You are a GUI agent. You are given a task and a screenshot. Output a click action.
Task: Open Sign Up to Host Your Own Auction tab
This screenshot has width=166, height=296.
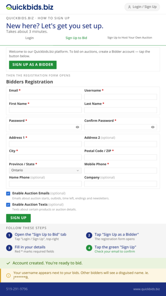pyautogui.click(x=130, y=38)
